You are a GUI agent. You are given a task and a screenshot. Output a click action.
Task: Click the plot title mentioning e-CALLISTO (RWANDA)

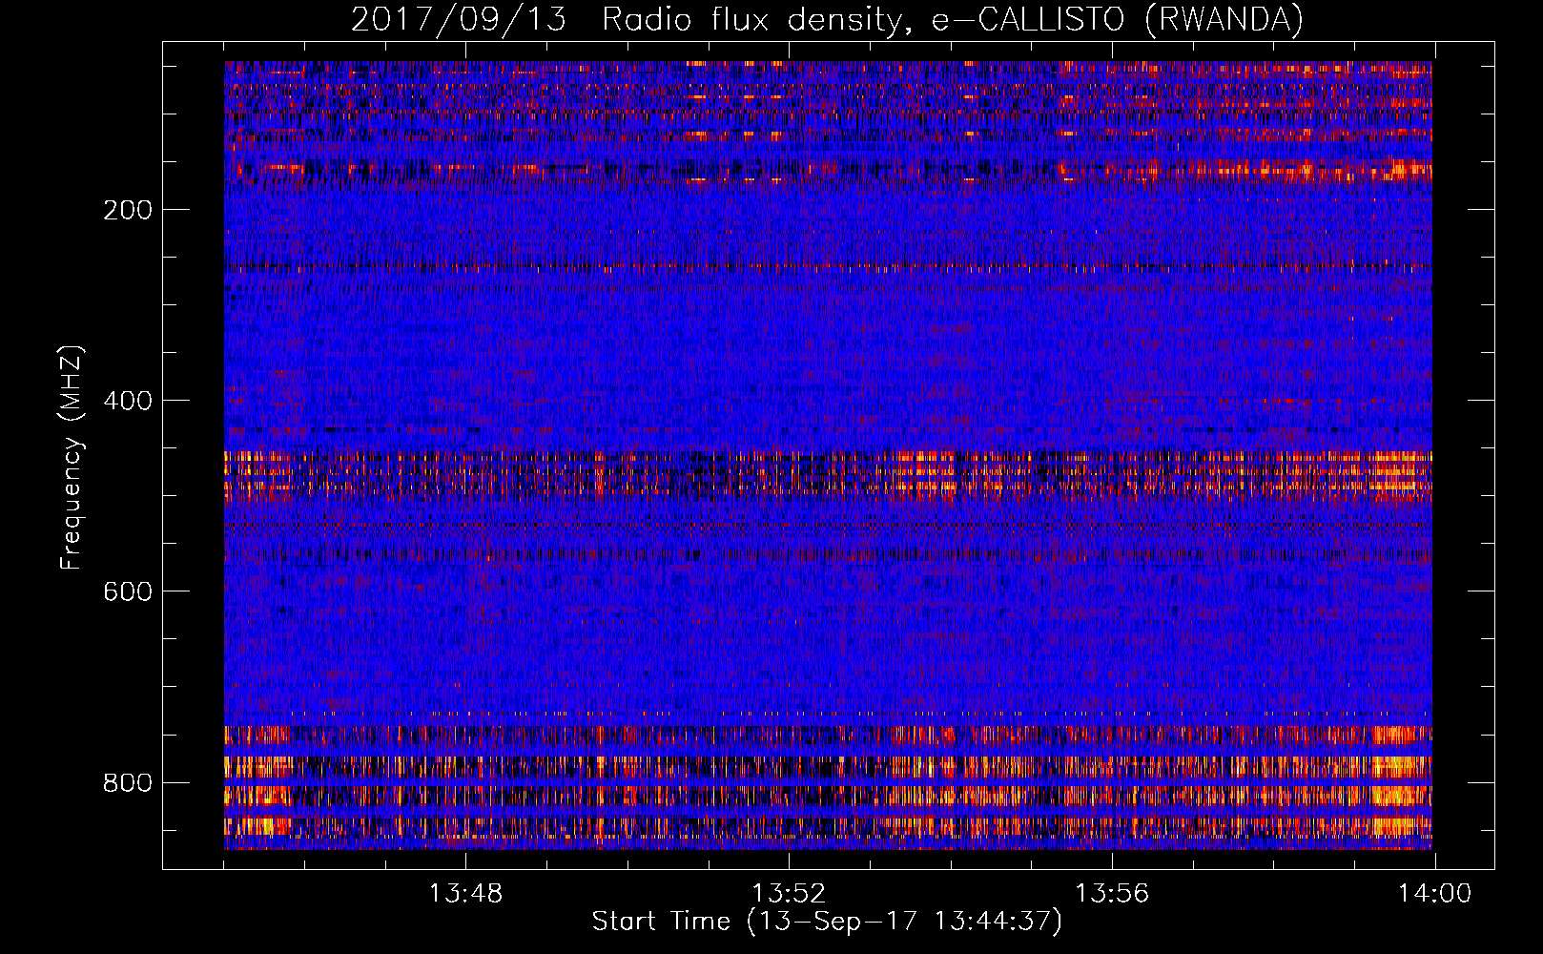coord(827,19)
